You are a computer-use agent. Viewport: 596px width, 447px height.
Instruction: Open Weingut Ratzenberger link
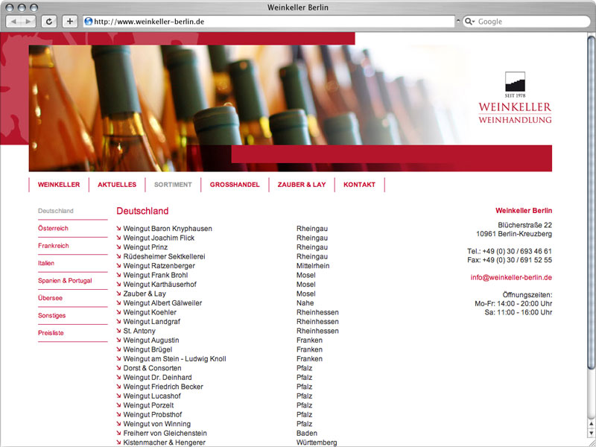(159, 266)
